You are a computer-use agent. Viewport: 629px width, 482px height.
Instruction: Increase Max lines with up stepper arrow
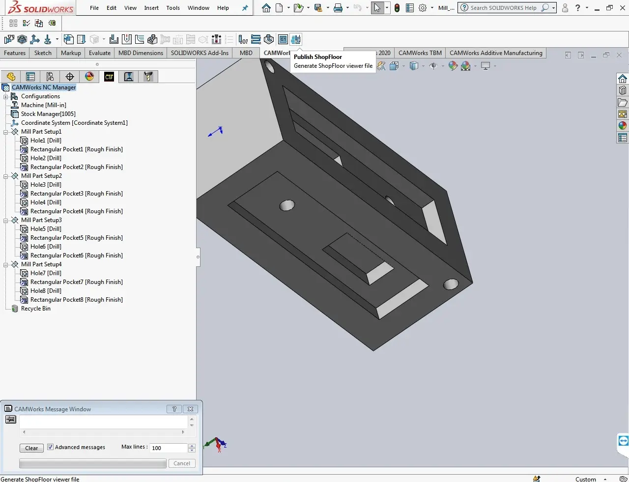point(192,446)
